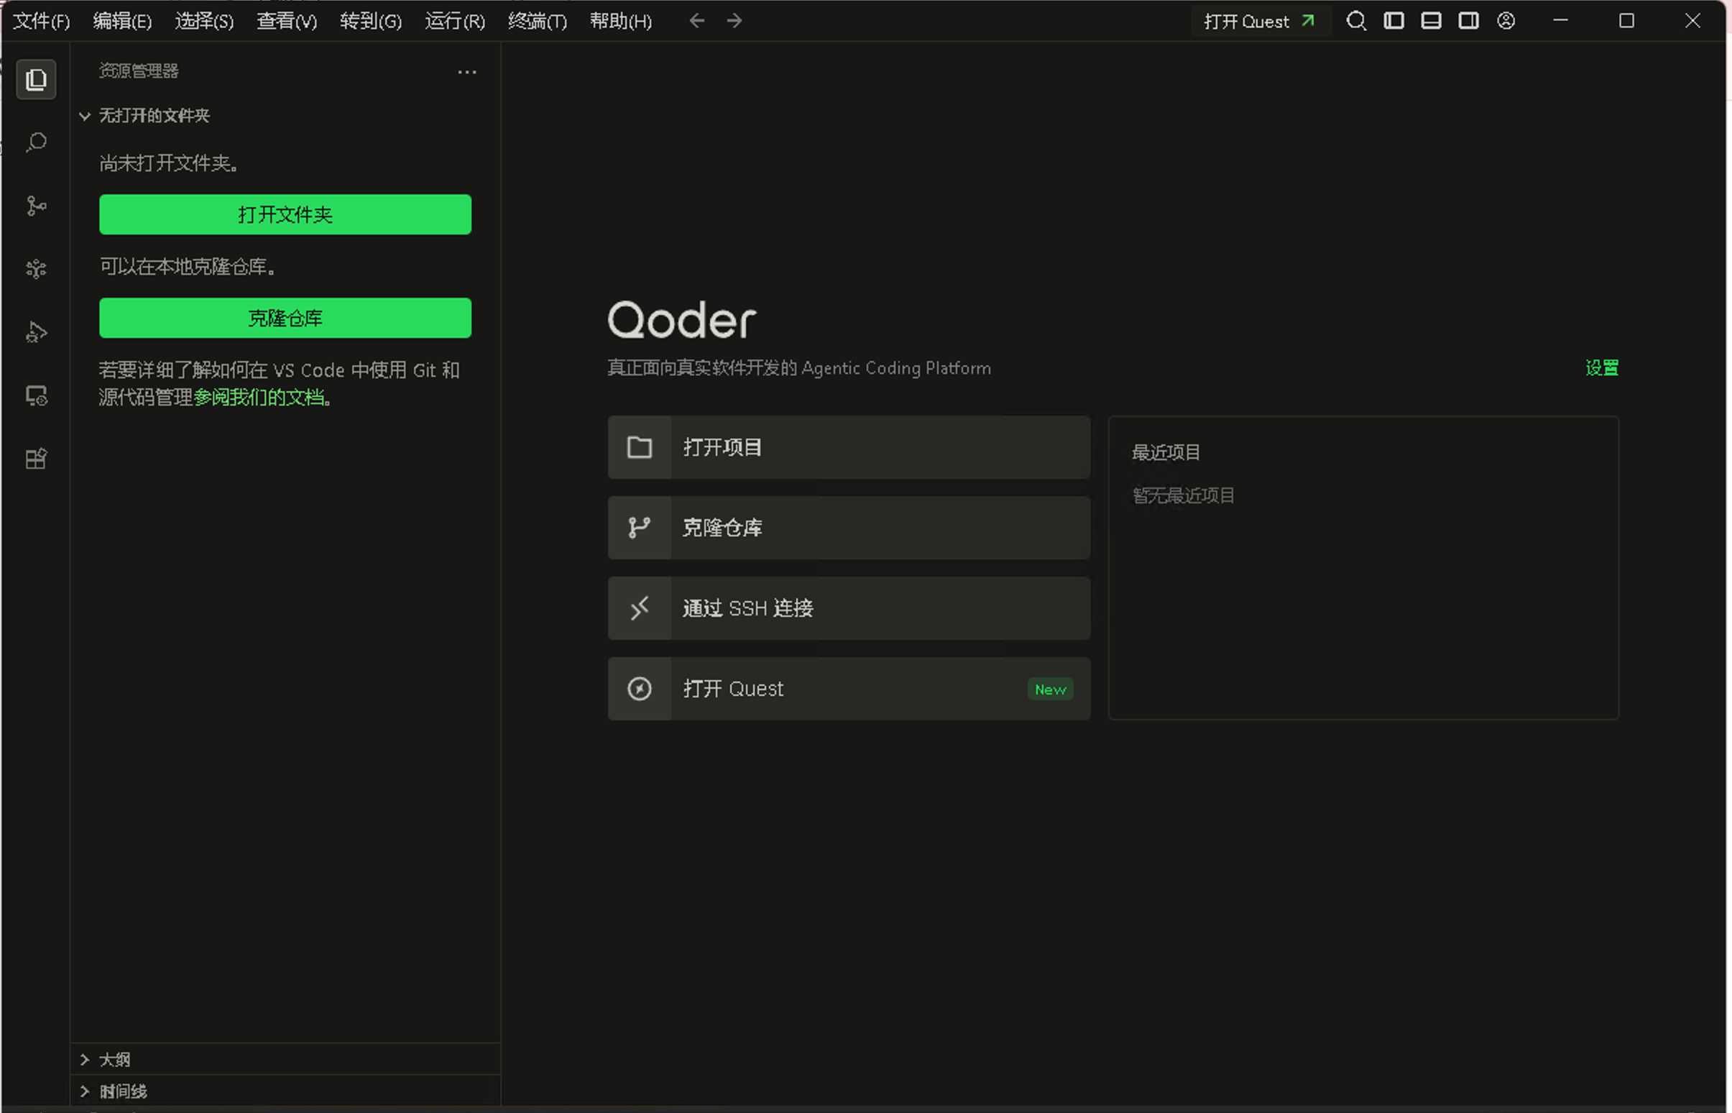The height and width of the screenshot is (1113, 1732).
Task: Follow the 参阅我们的文档 link
Action: (259, 398)
